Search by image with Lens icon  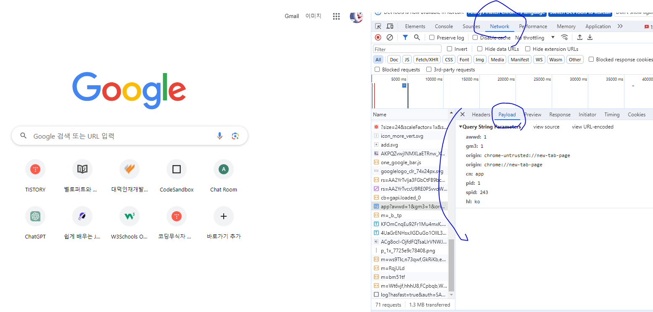pyautogui.click(x=235, y=136)
